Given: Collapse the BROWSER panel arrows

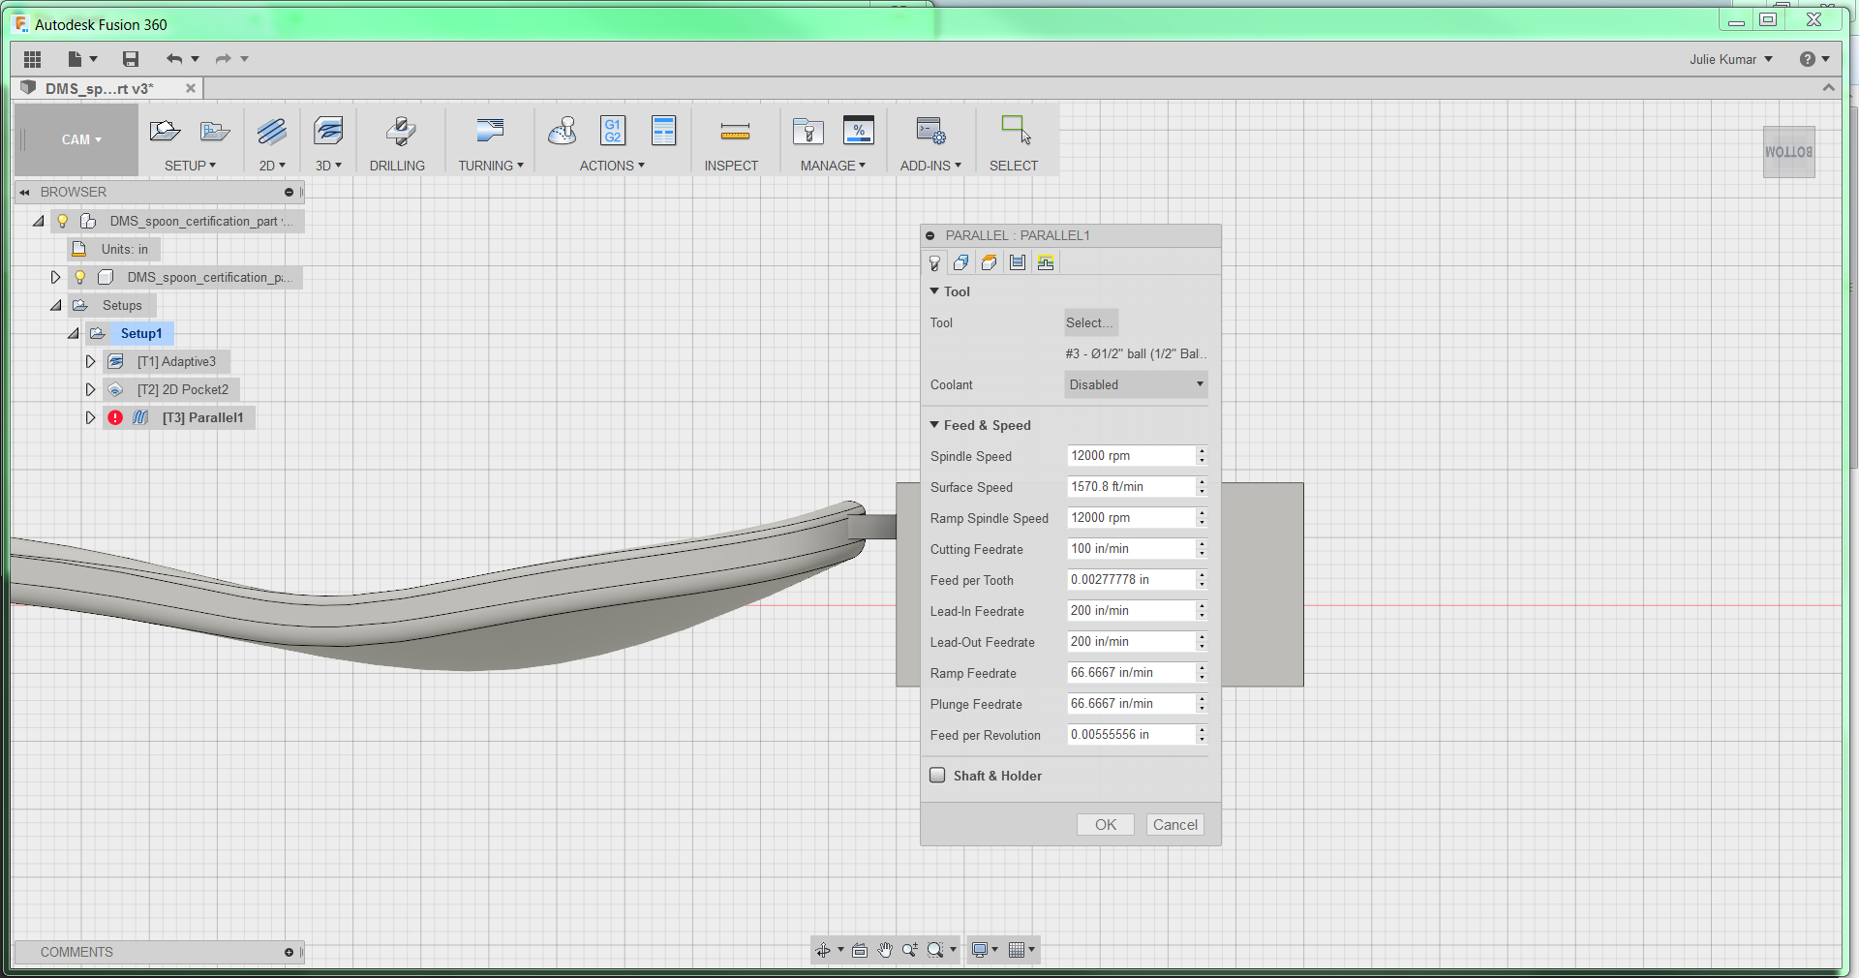Looking at the screenshot, I should [x=24, y=192].
